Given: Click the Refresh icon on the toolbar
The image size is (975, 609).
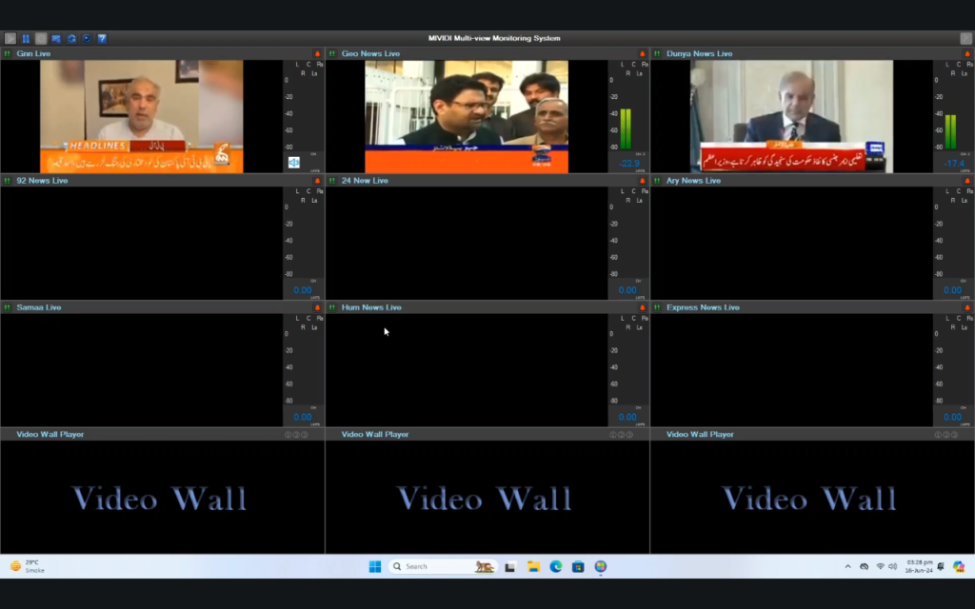Looking at the screenshot, I should 72,39.
